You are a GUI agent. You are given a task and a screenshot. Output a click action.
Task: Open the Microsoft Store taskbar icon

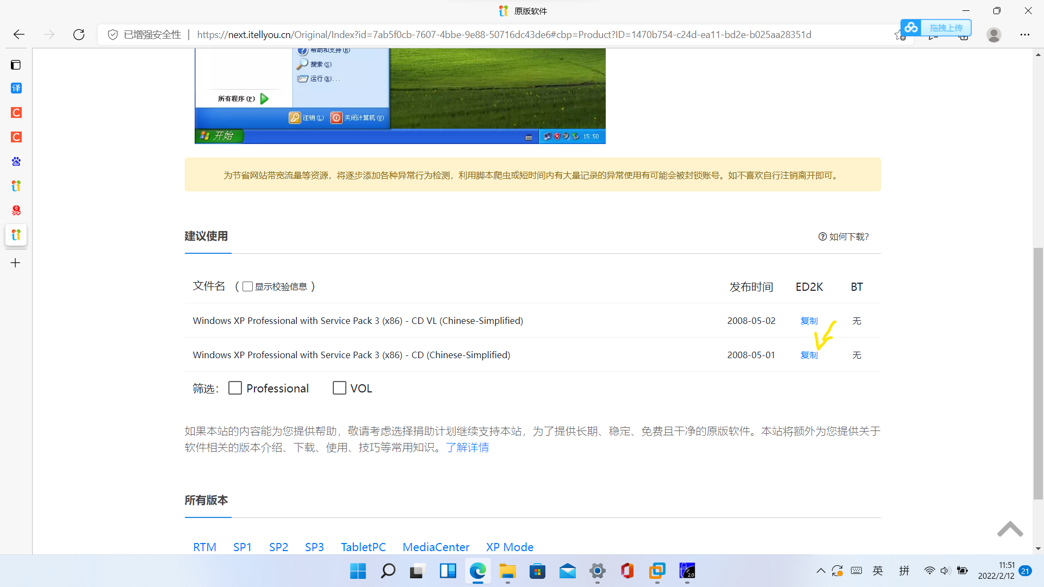pyautogui.click(x=537, y=571)
